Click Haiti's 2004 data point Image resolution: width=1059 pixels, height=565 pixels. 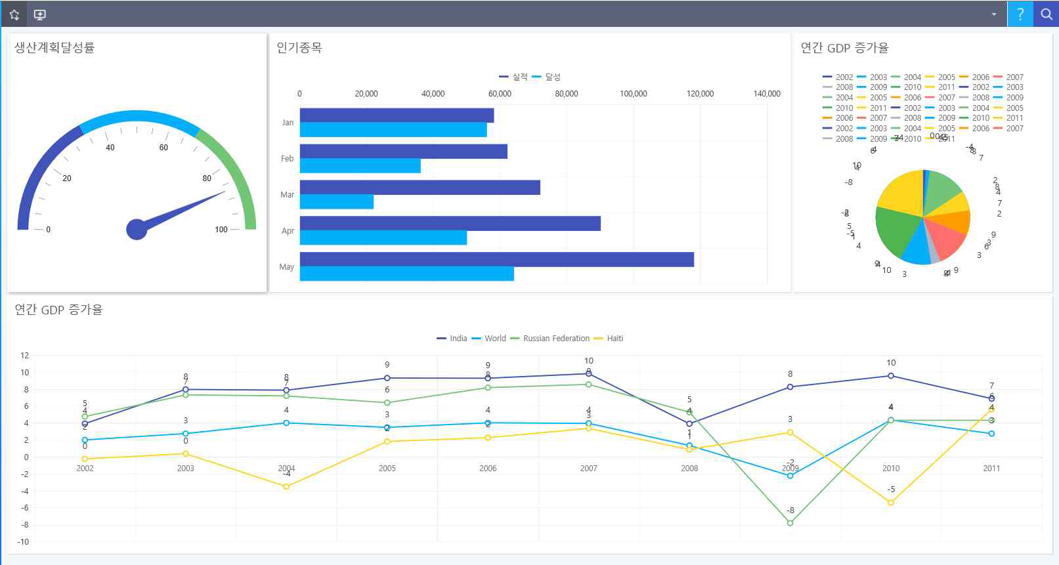tap(286, 487)
